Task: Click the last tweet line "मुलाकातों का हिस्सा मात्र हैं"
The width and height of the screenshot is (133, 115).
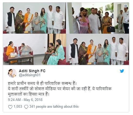Action: tap(29, 94)
